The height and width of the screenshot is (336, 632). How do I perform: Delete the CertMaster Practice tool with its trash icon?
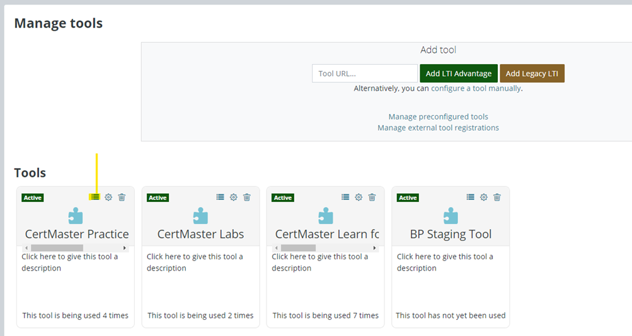coord(122,197)
